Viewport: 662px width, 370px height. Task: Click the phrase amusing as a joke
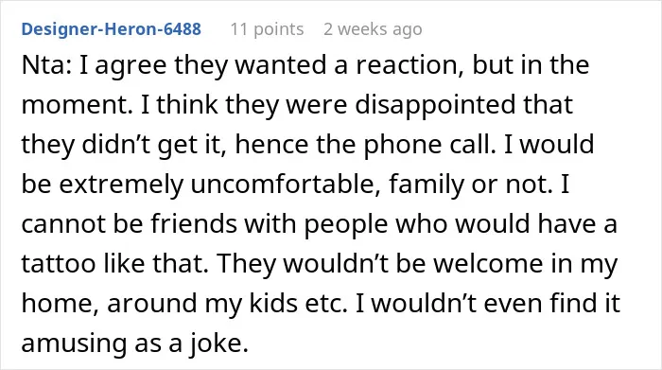(134, 343)
